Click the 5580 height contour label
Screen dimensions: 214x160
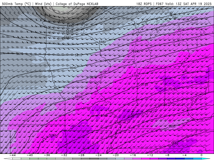(x=102, y=42)
